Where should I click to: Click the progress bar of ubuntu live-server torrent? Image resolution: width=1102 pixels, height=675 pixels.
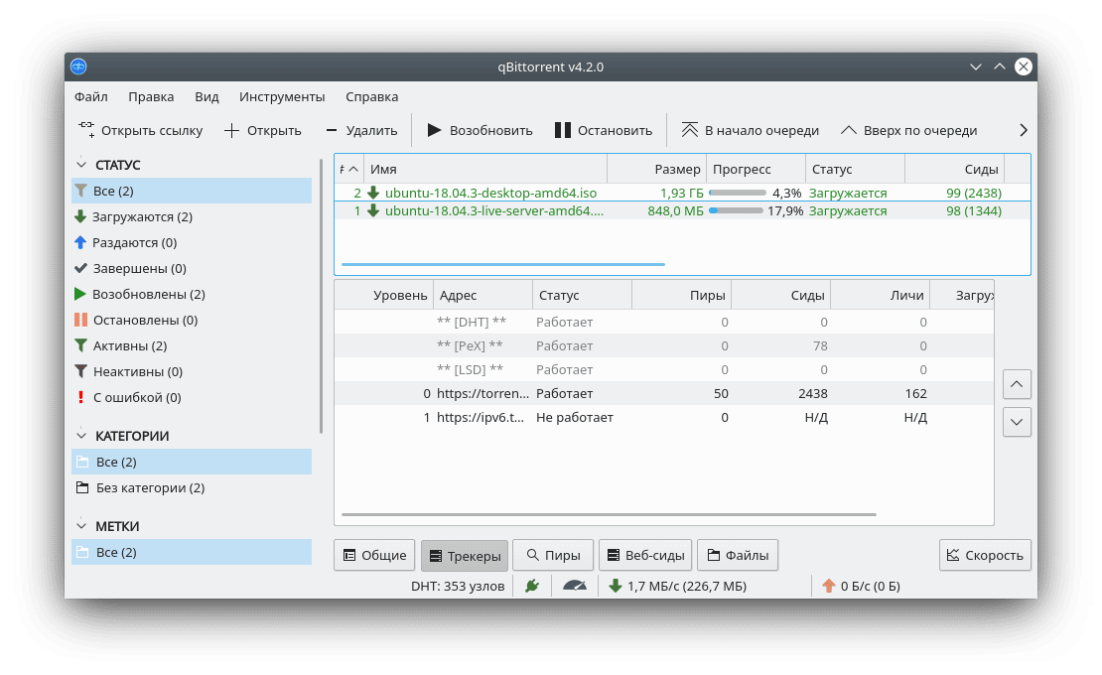[x=736, y=210]
